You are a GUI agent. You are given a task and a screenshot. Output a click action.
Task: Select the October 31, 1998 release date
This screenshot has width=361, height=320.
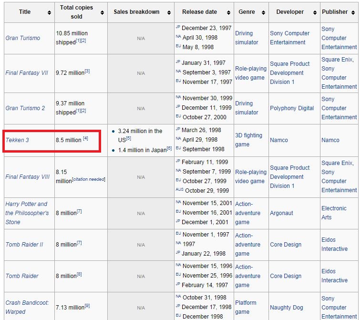click(x=205, y=298)
